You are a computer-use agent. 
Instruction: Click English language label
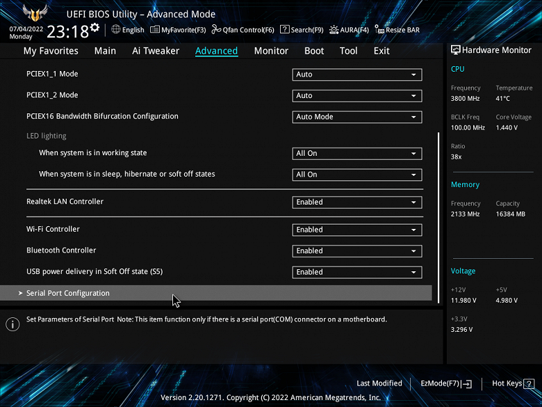tap(133, 30)
